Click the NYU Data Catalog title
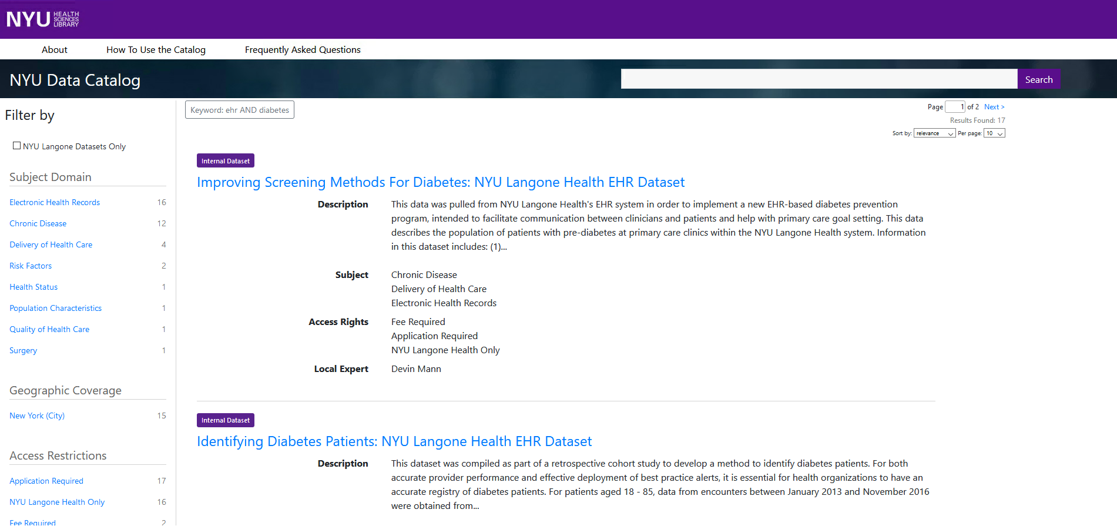1117x526 pixels. 75,80
